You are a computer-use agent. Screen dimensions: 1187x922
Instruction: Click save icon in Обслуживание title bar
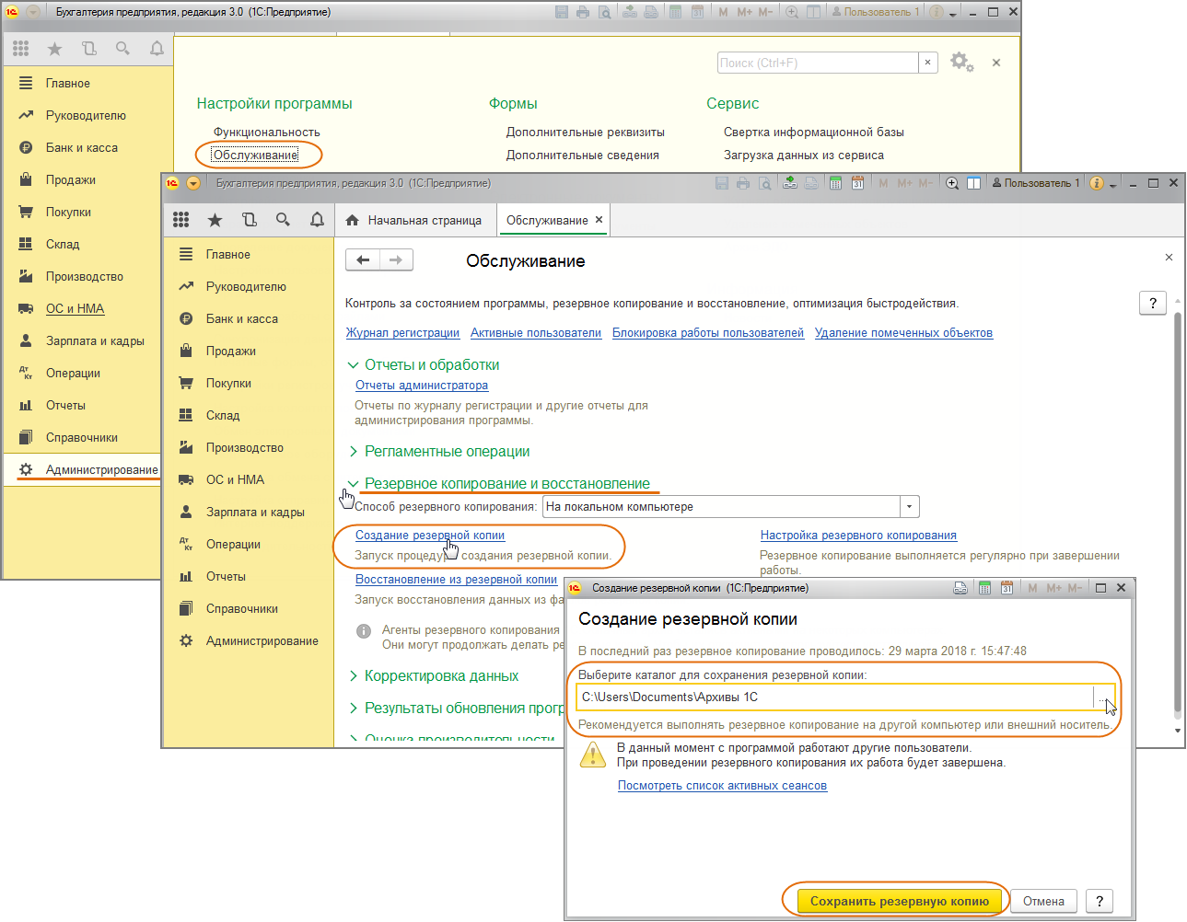pyautogui.click(x=722, y=183)
